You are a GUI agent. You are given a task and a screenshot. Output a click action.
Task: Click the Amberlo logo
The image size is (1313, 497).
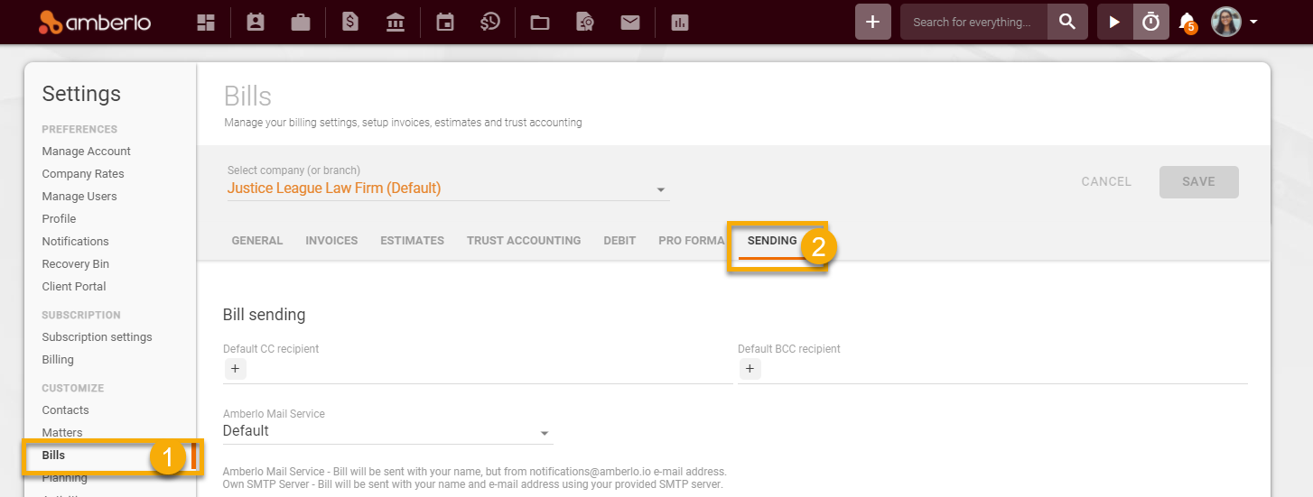pyautogui.click(x=97, y=22)
